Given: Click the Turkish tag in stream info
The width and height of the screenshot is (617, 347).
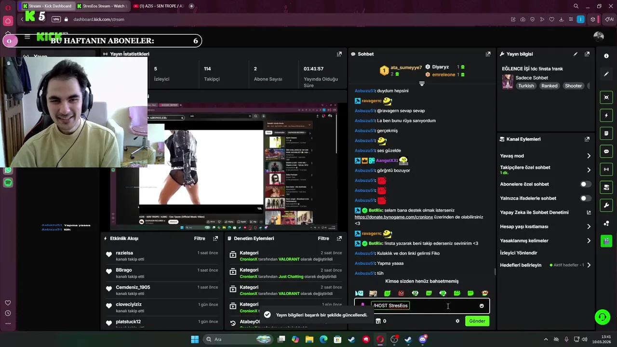Looking at the screenshot, I should 526,86.
